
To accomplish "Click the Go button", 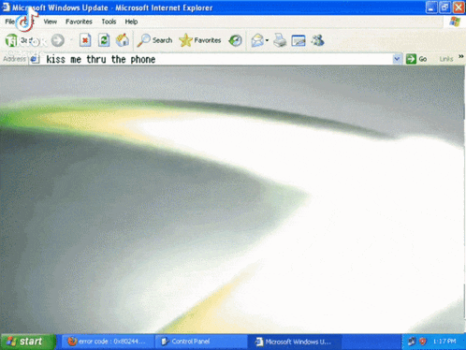I will (x=416, y=59).
